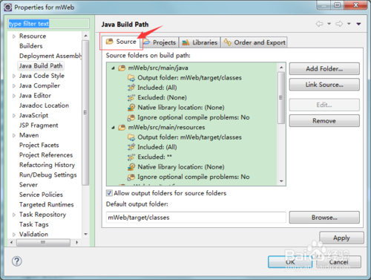
Task: Click the Libraries tab books icon
Action: pos(185,42)
